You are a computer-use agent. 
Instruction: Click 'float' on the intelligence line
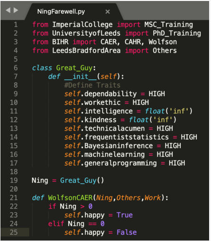155,111
